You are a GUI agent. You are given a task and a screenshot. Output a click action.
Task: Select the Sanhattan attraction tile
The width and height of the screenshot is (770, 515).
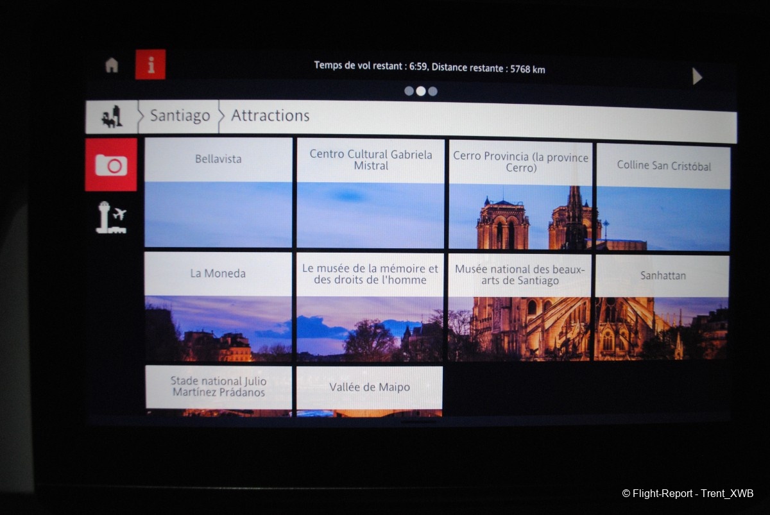point(662,308)
